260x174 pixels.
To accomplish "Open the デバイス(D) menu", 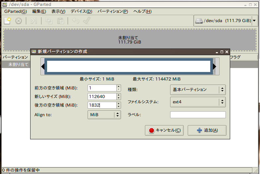I will tap(82, 11).
